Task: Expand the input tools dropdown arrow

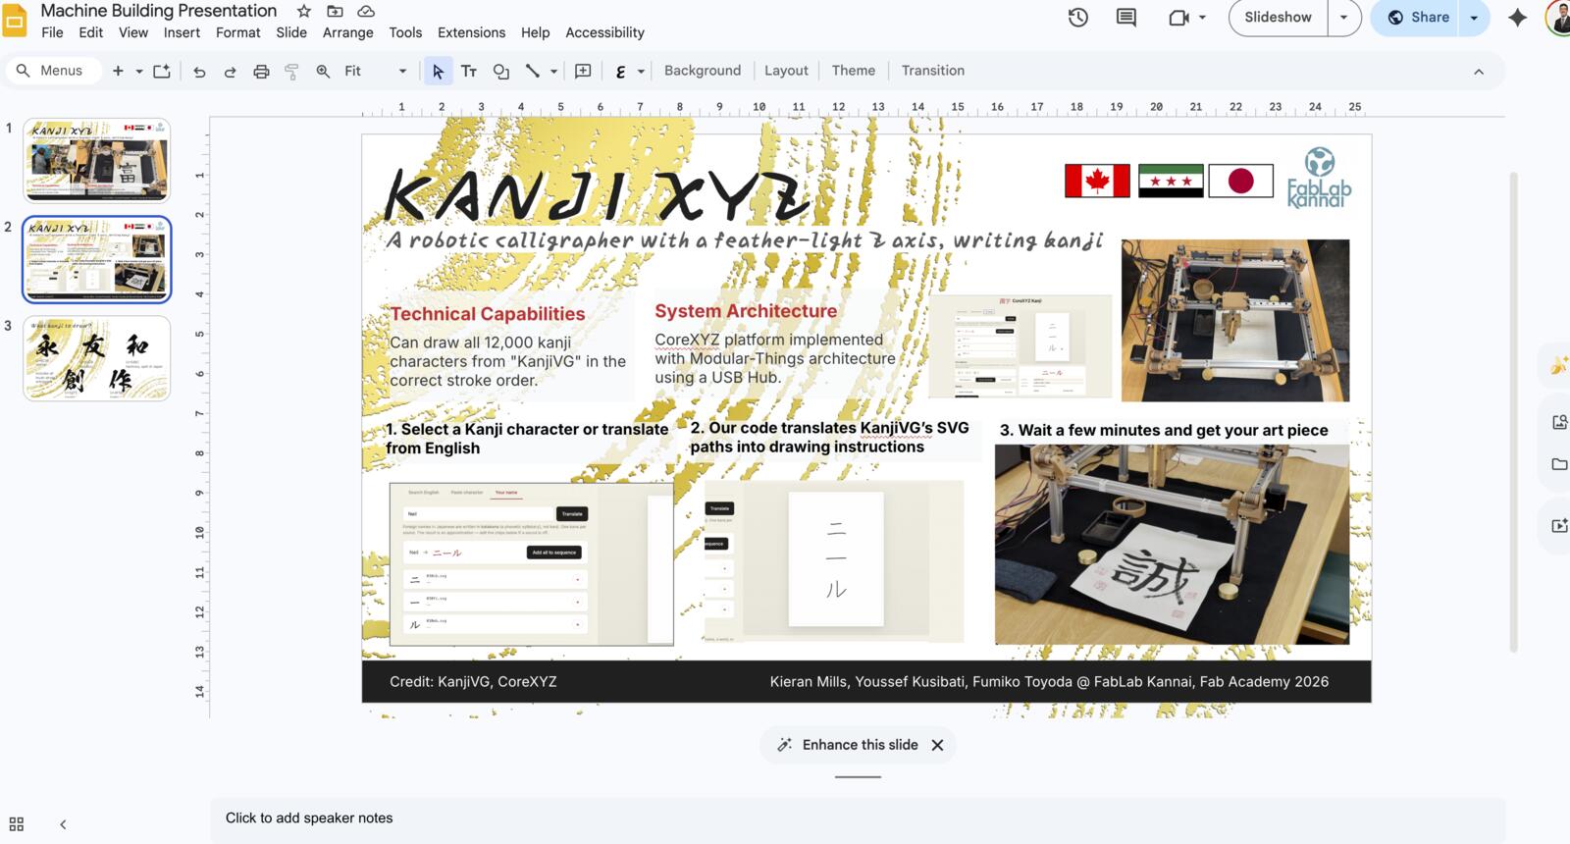Action: [x=641, y=71]
